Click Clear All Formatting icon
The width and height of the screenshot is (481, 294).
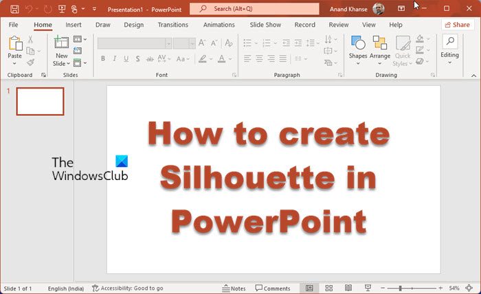(x=229, y=43)
